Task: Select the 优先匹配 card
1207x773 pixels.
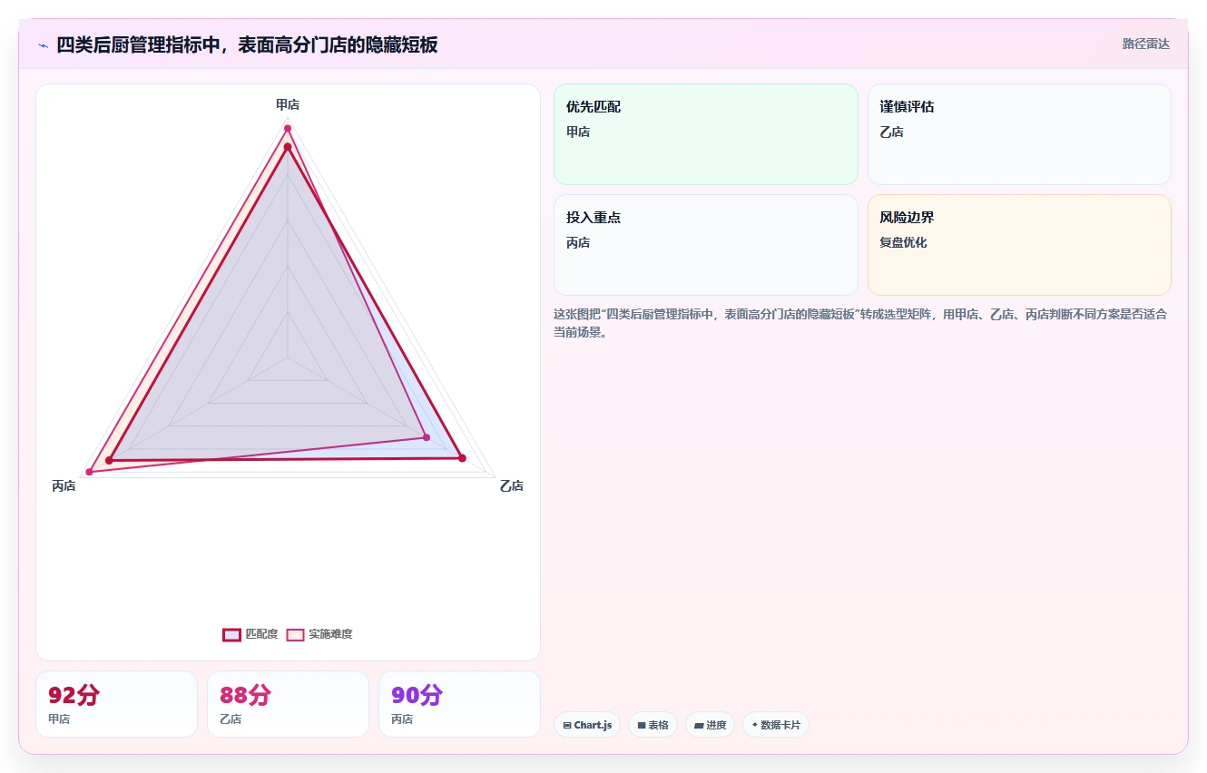Action: point(706,134)
